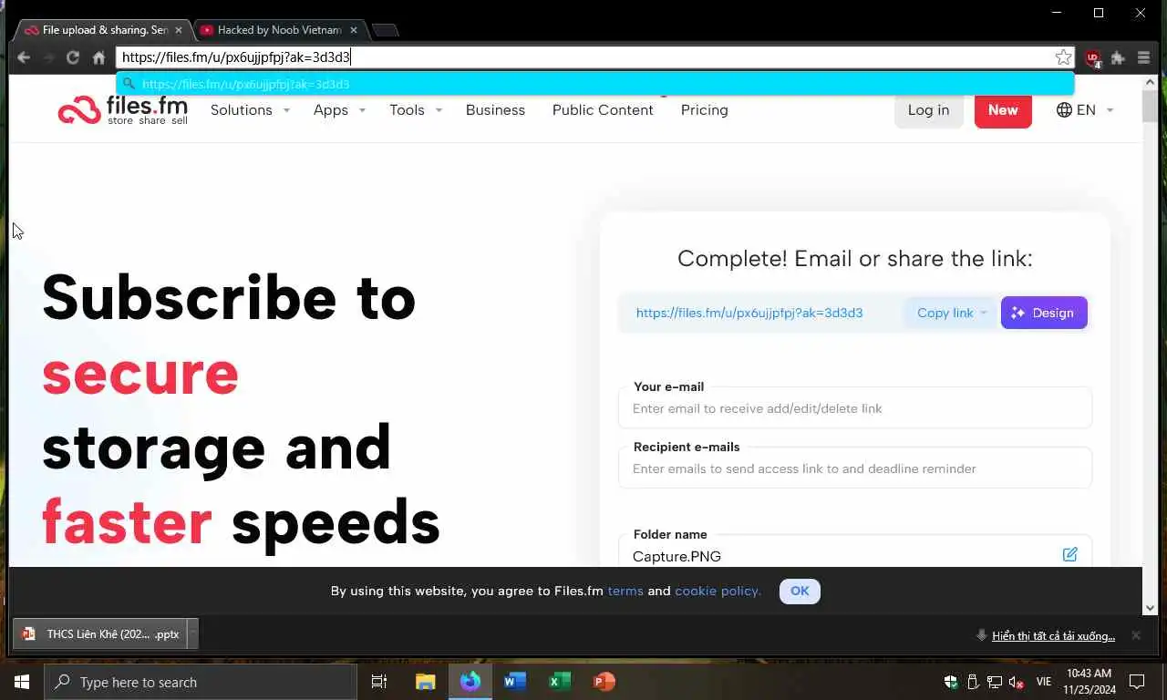Screen dimensions: 1167x700
Task: Click the safely remove hardware tray icon
Action: pos(973,682)
